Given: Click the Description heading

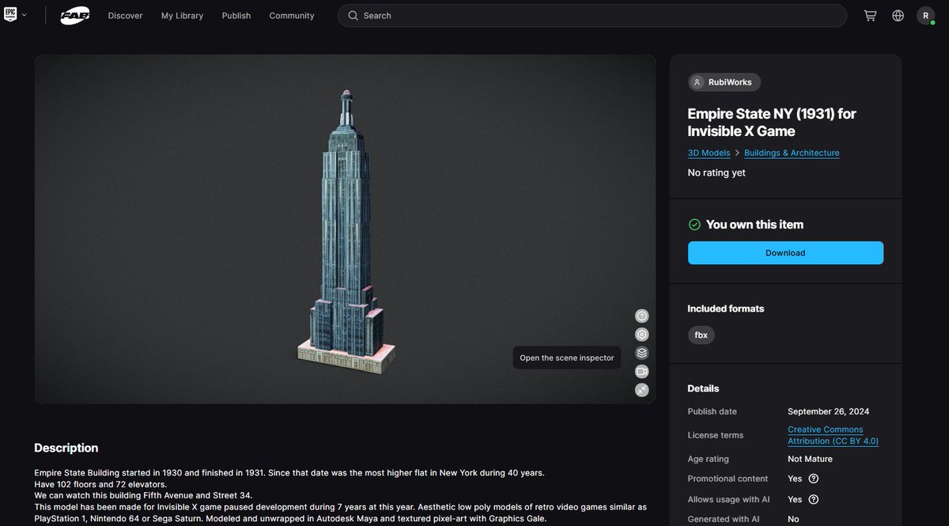Looking at the screenshot, I should 66,448.
